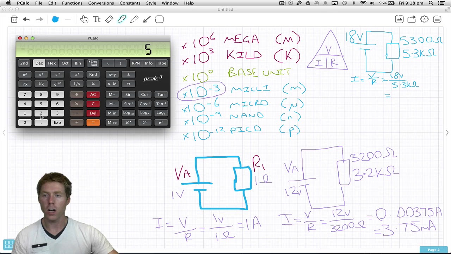Click the Log₁₀ key
This screenshot has width=451, height=254.
128,113
